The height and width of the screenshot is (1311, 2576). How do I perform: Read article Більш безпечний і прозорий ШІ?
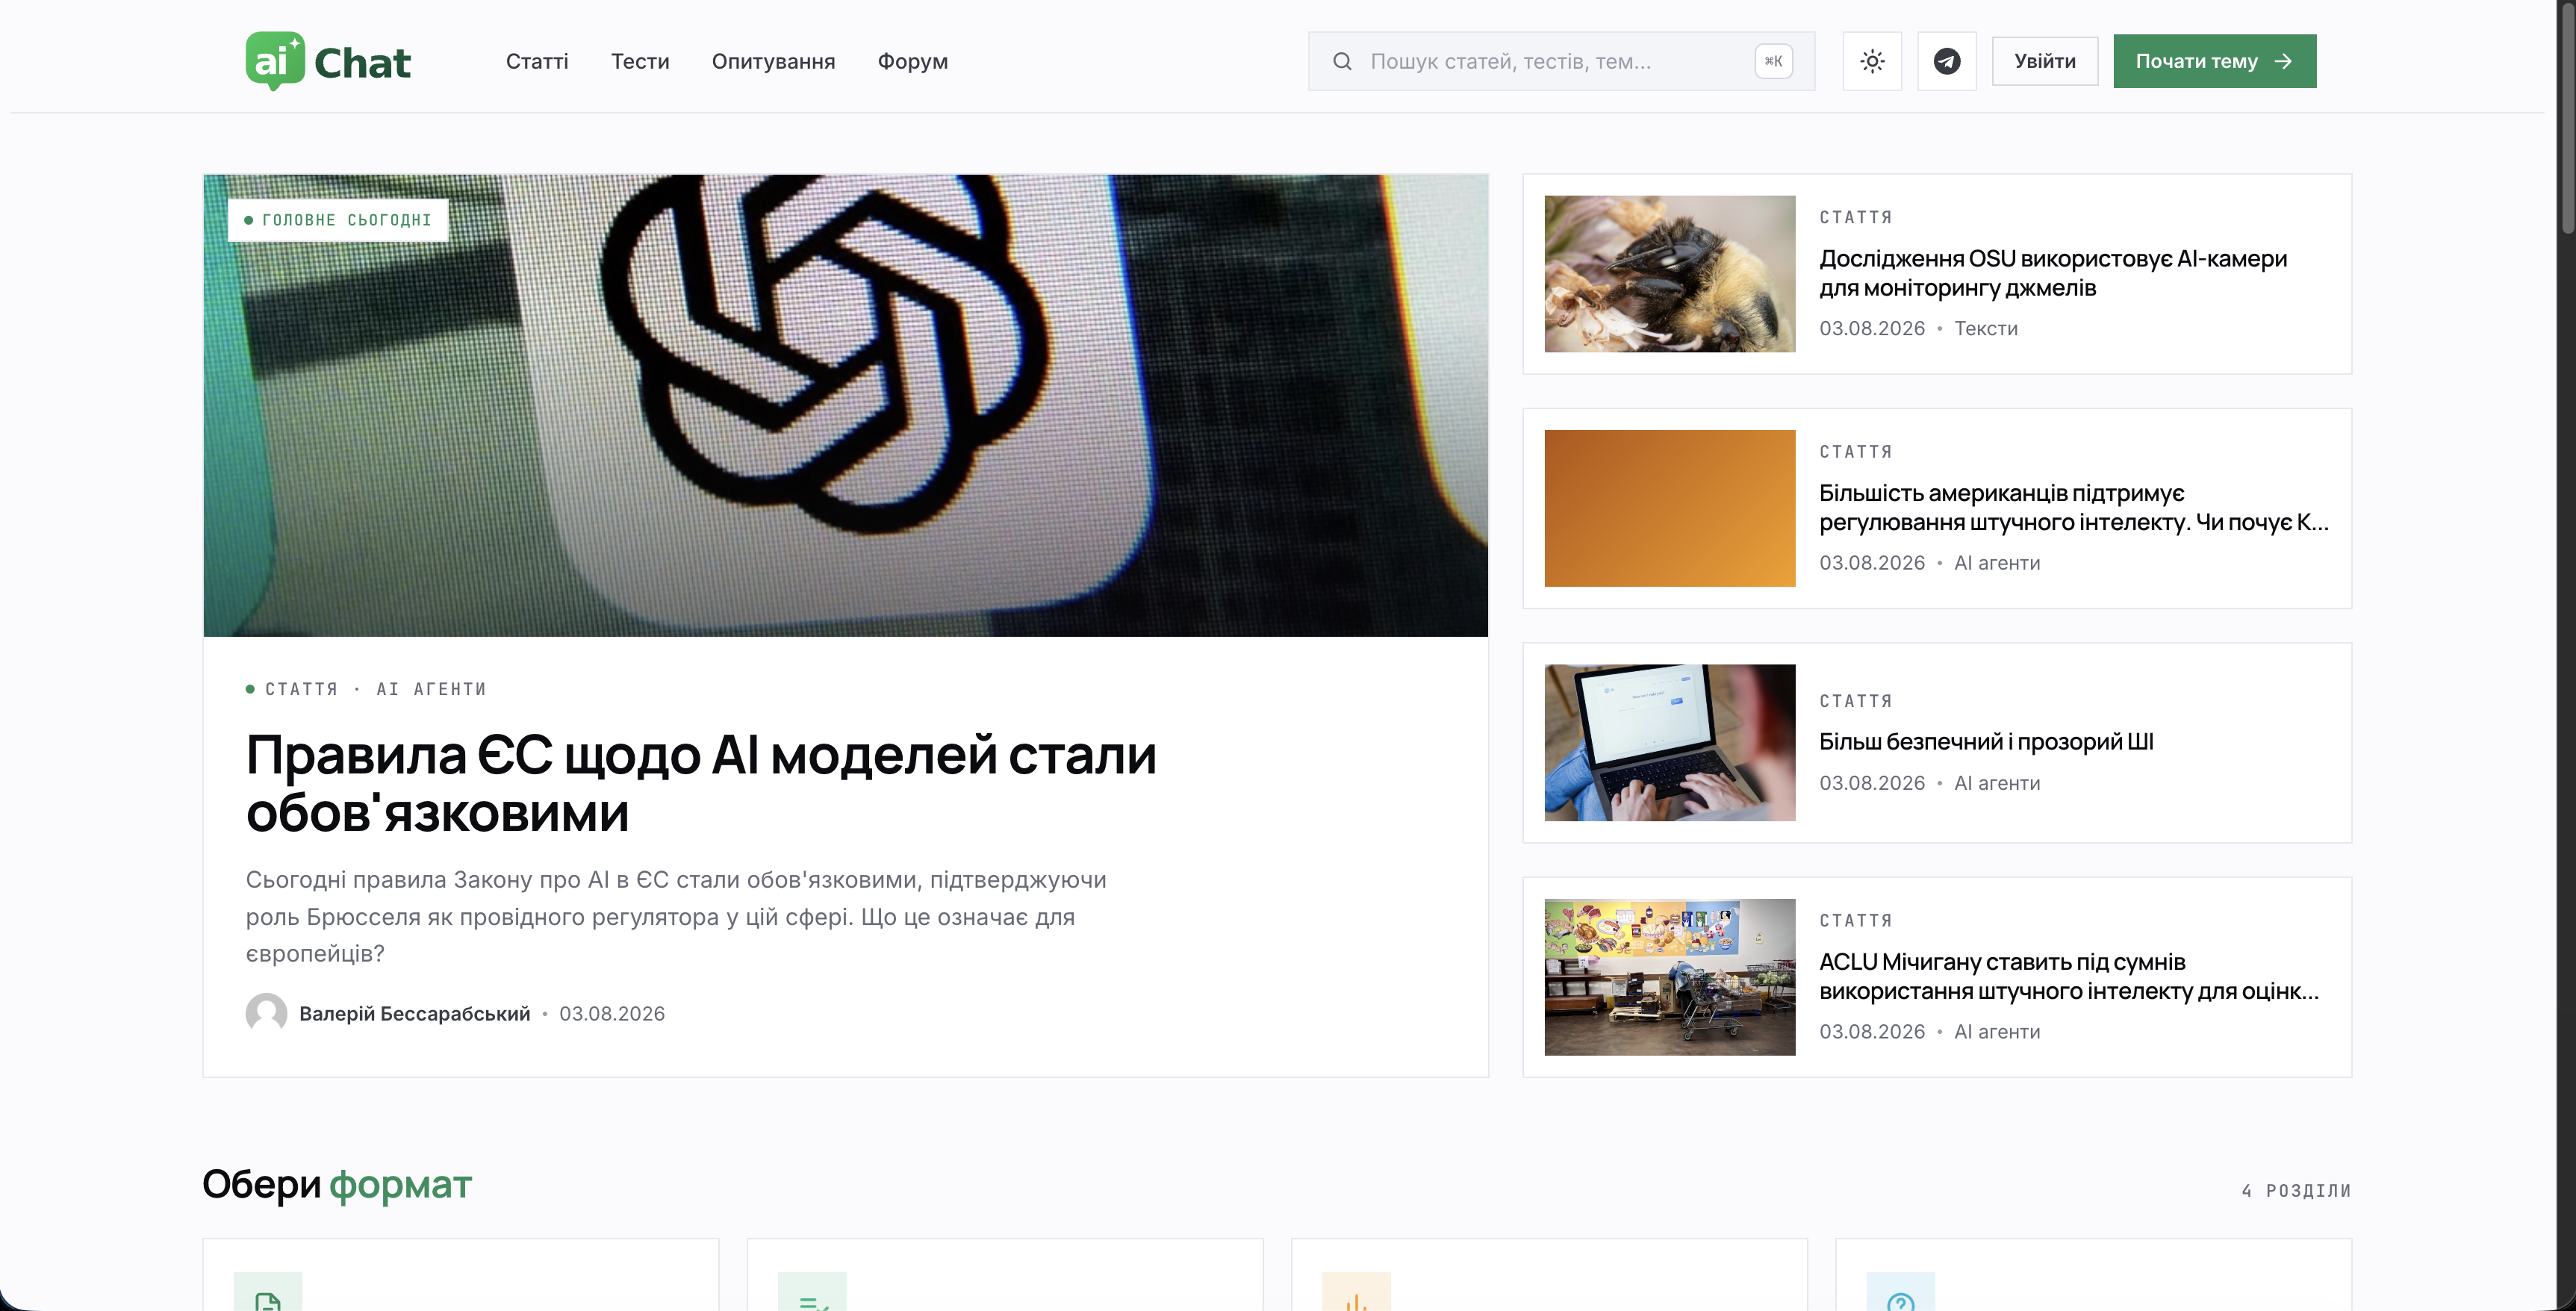[1985, 741]
